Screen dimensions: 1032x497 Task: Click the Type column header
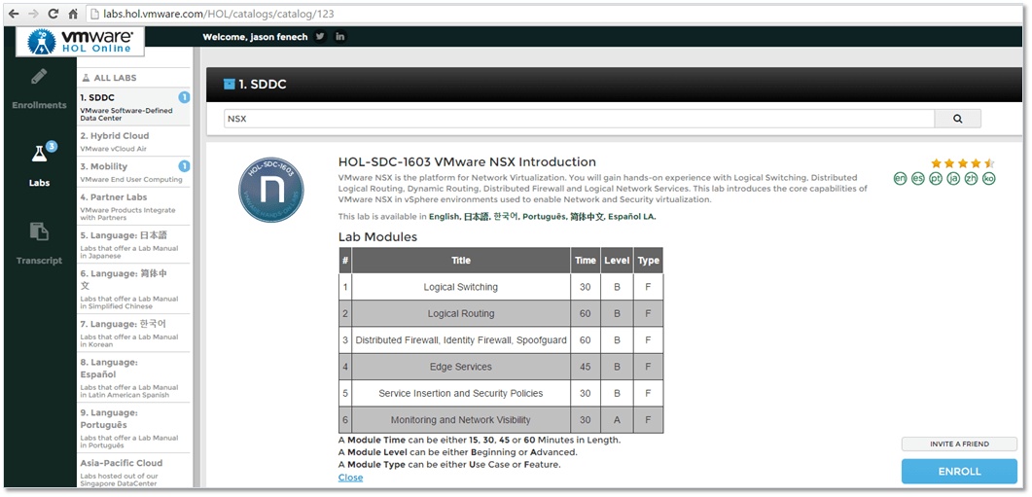click(649, 261)
